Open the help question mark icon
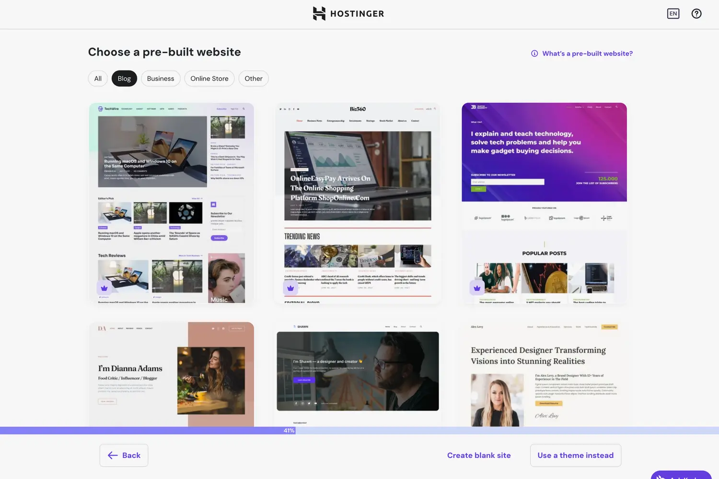The height and width of the screenshot is (479, 719). tap(696, 13)
